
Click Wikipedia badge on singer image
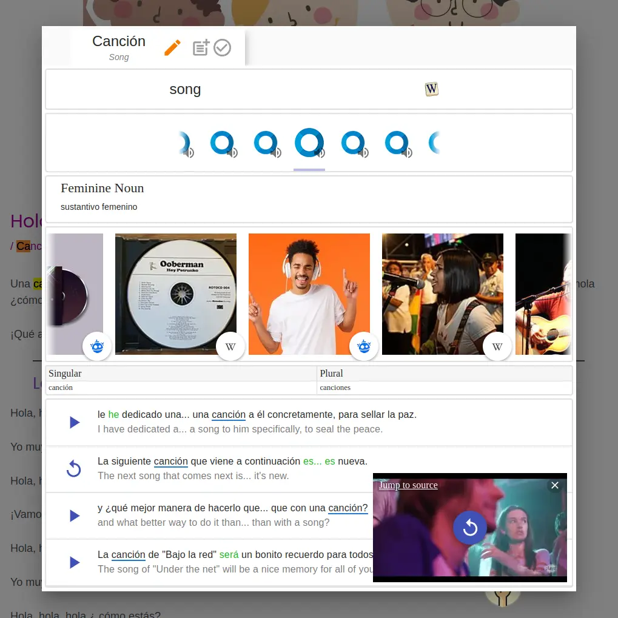[497, 347]
